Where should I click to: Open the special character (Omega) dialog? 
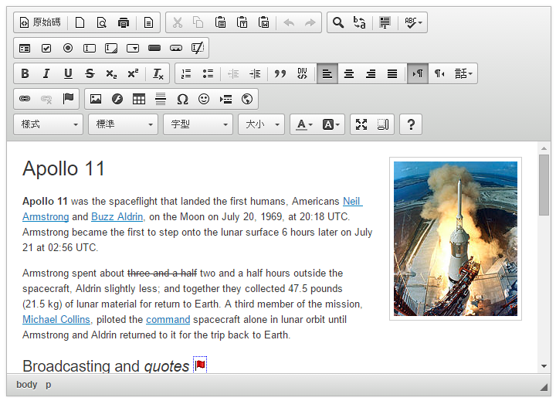(x=182, y=99)
